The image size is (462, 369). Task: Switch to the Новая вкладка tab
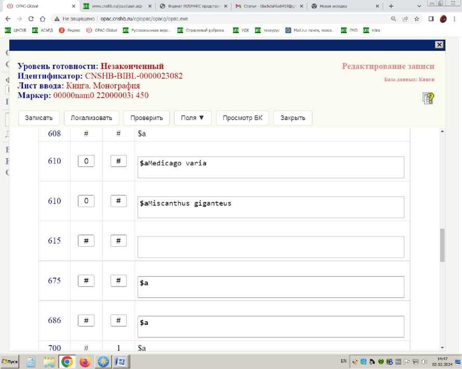[345, 6]
